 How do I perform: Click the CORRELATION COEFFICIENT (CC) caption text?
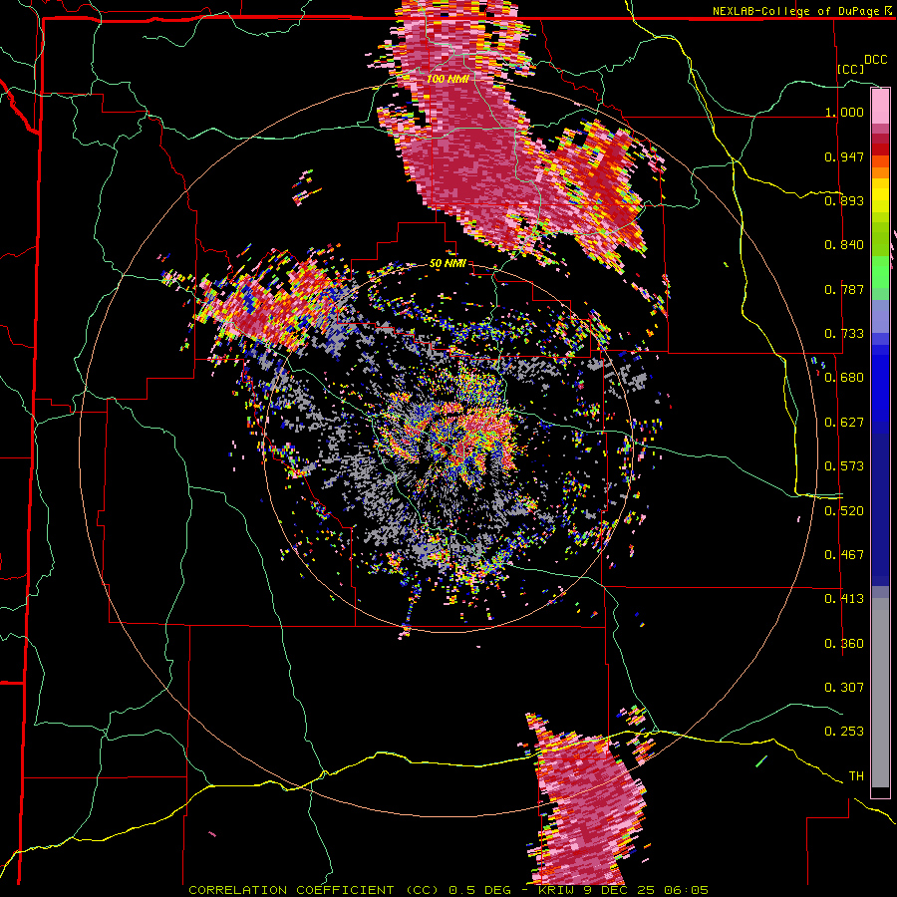point(314,890)
